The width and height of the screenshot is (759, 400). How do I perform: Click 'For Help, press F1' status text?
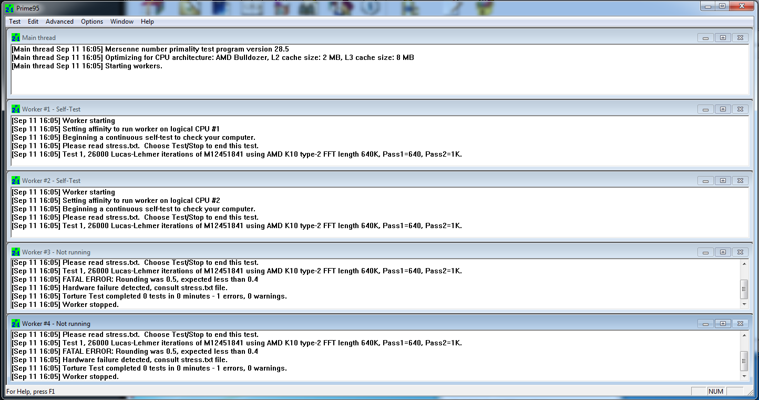coord(30,391)
